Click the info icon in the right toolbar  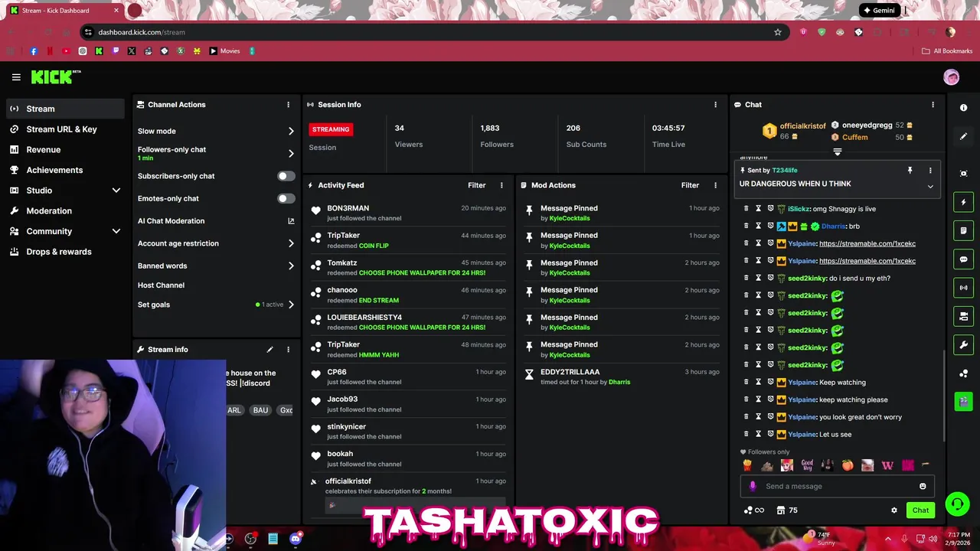click(963, 108)
